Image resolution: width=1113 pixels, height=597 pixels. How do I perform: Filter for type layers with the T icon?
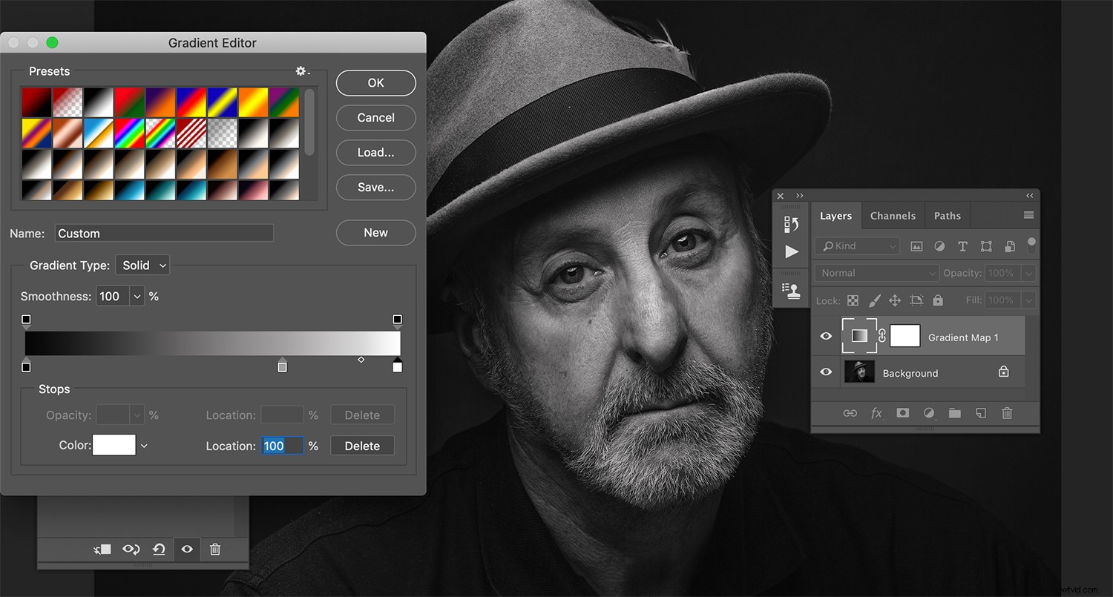click(962, 245)
